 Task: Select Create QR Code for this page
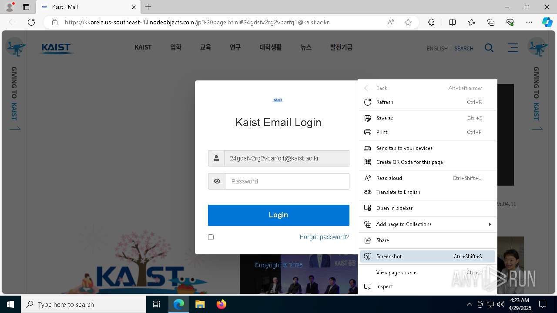(427, 162)
